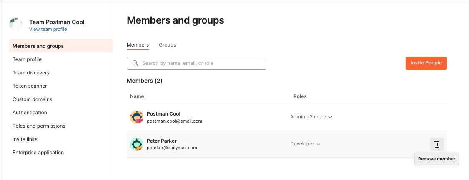Click the trash icon for Peter Parker
The height and width of the screenshot is (180, 469).
tap(437, 144)
